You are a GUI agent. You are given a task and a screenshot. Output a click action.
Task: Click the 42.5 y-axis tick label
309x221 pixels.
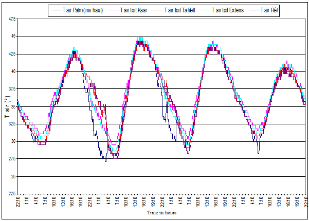point(11,54)
